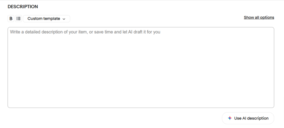Show all description editor options
Viewport: 284px width, 128px height.
point(259,17)
